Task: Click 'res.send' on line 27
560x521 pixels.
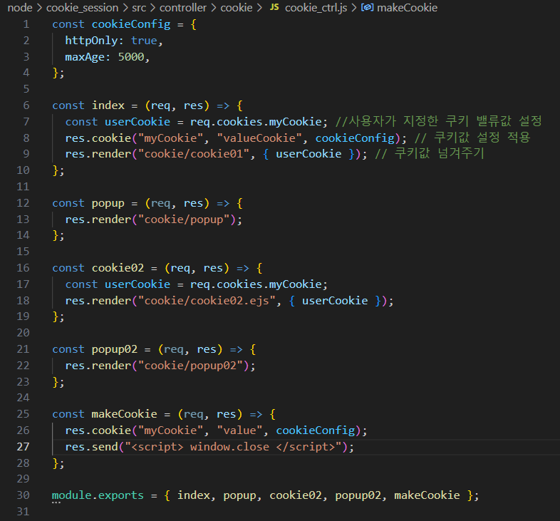Action: click(x=91, y=447)
